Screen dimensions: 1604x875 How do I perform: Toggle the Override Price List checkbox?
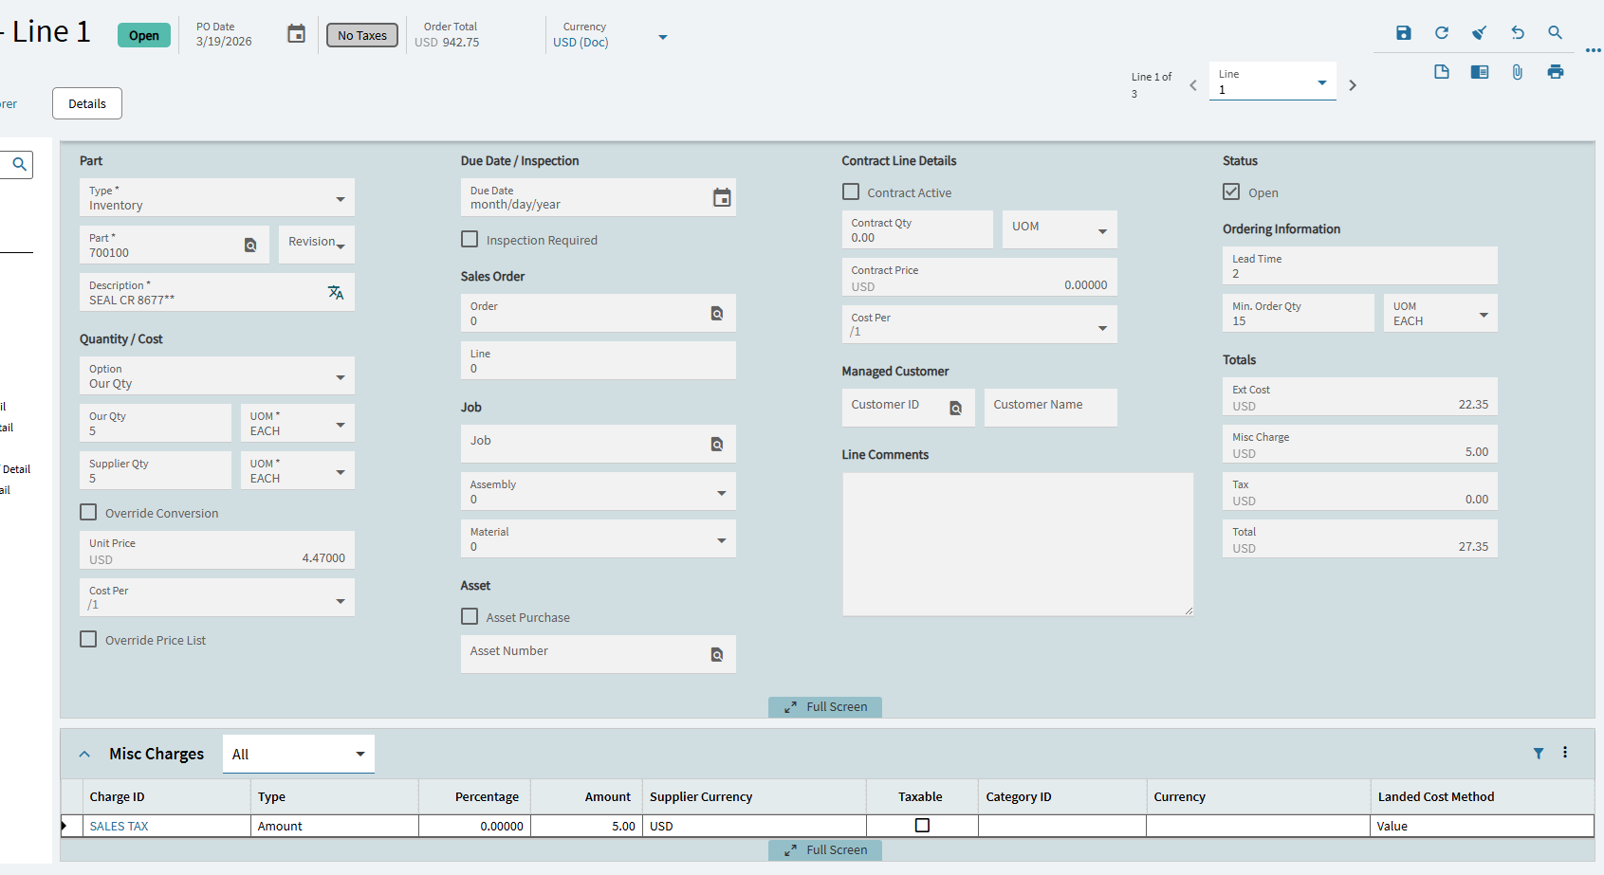[x=88, y=639]
